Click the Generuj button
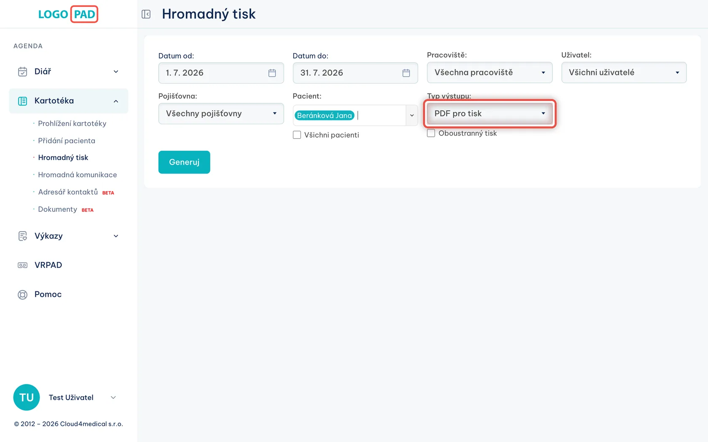This screenshot has width=708, height=442. point(184,162)
